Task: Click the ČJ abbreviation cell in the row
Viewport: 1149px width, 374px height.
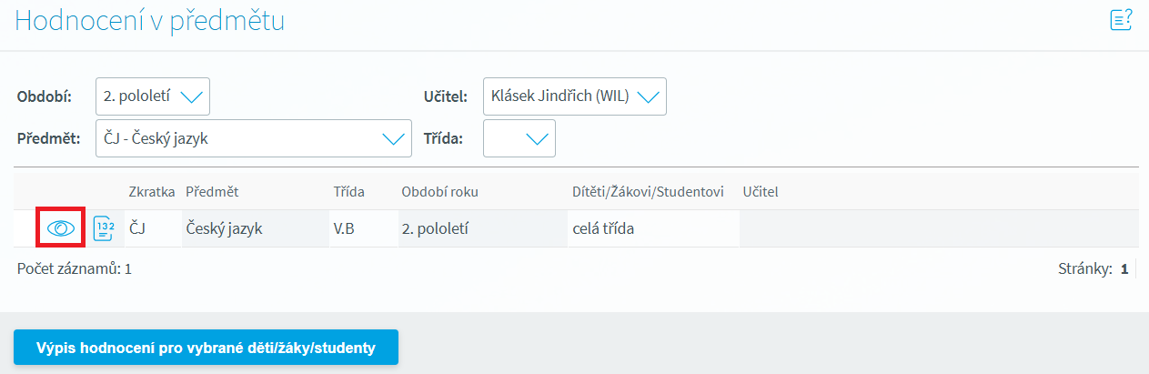Action: click(x=138, y=228)
